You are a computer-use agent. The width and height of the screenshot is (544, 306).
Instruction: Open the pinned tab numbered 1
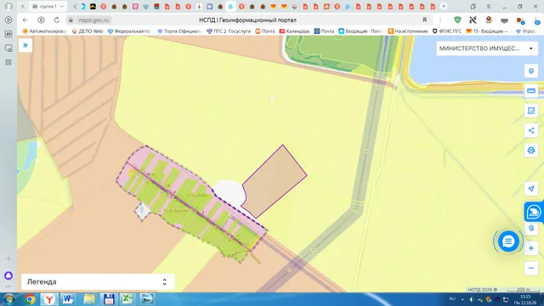[23, 6]
